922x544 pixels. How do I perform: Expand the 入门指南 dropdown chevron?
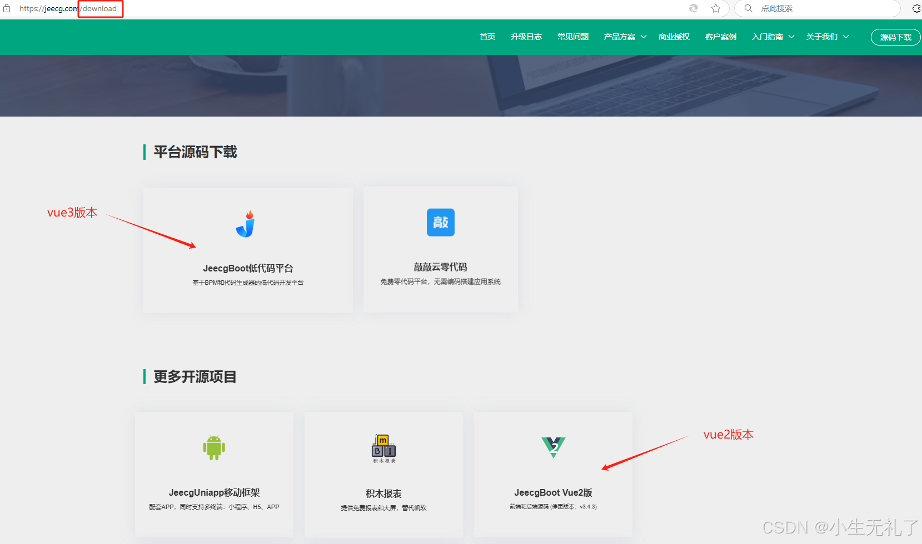point(791,37)
